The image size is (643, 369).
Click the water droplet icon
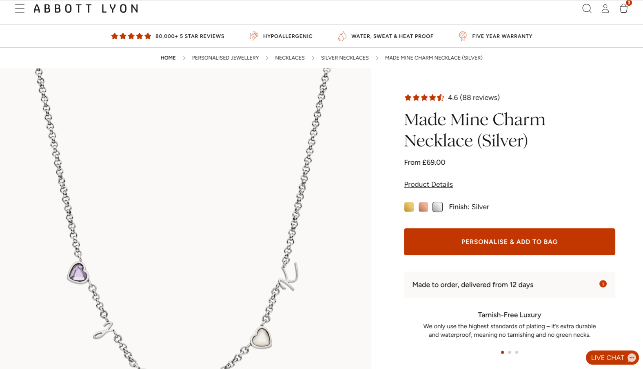click(x=342, y=36)
